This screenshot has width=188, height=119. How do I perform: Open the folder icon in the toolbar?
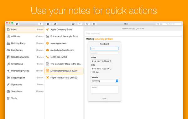click(x=48, y=24)
